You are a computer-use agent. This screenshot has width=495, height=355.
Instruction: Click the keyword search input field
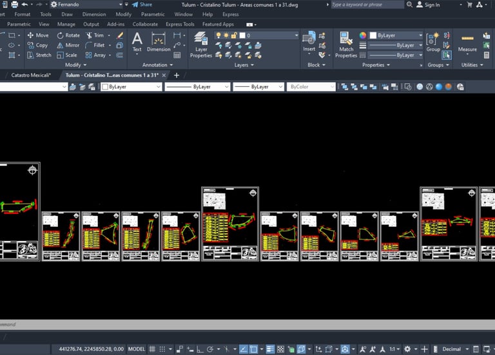(367, 5)
